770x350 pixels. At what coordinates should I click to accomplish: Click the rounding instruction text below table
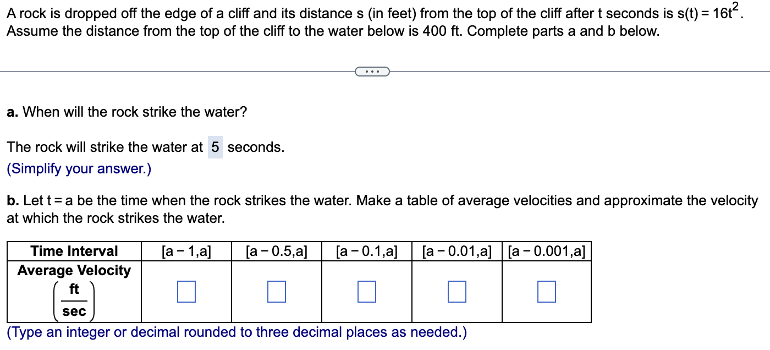point(237,332)
